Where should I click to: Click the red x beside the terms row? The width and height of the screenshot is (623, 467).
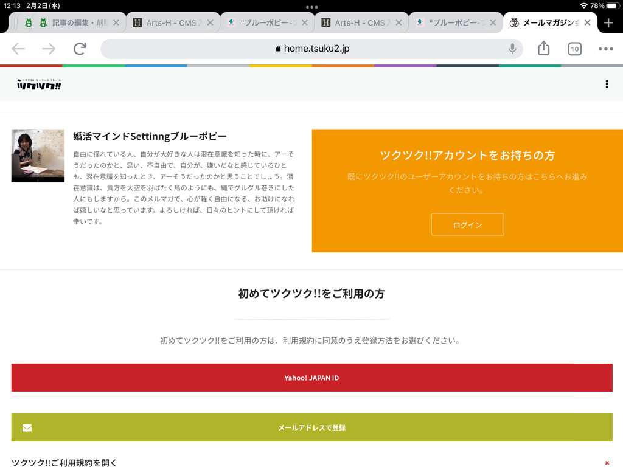coord(607,463)
